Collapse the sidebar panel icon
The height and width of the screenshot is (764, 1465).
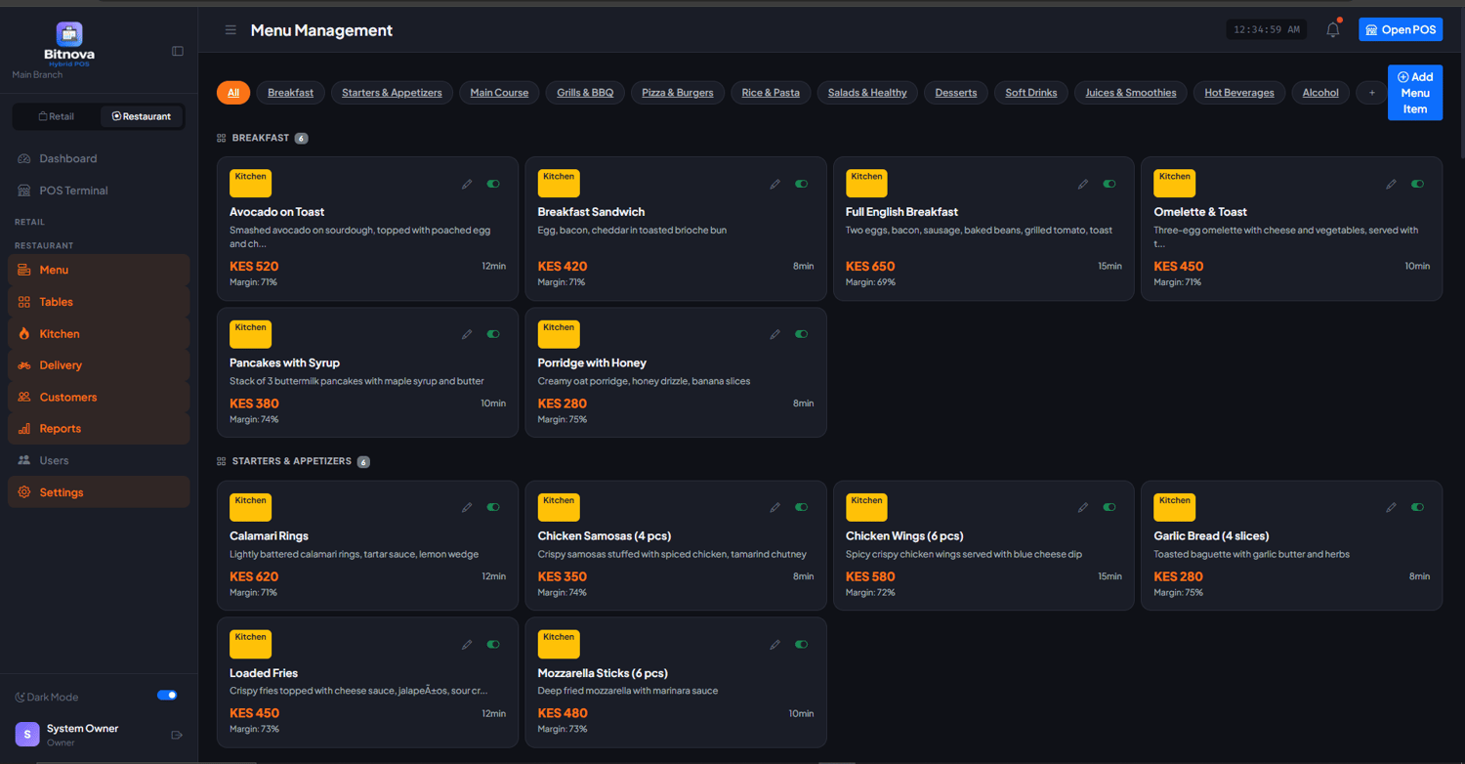pos(178,51)
